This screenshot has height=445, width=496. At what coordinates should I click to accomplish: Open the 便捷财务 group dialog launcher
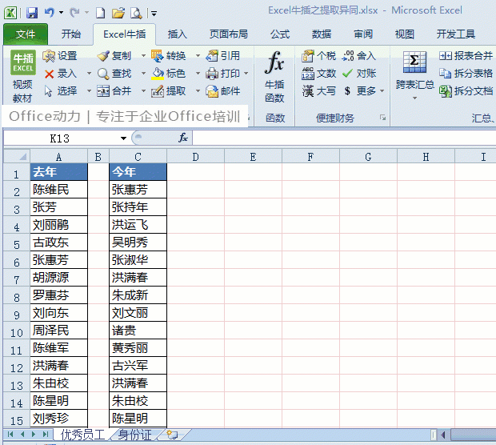point(382,118)
